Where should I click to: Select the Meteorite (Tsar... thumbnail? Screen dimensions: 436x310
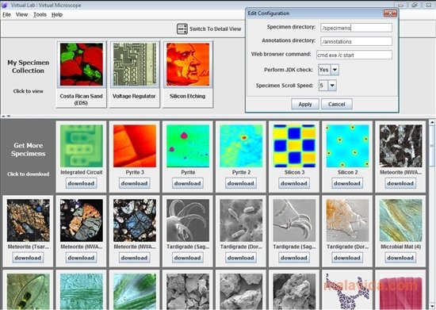click(28, 220)
